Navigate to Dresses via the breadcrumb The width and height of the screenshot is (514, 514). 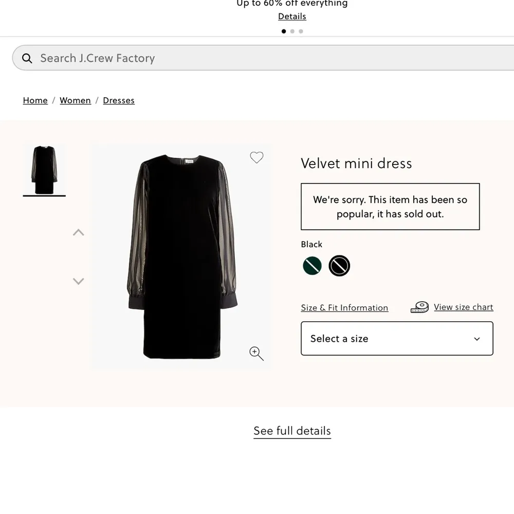118,100
